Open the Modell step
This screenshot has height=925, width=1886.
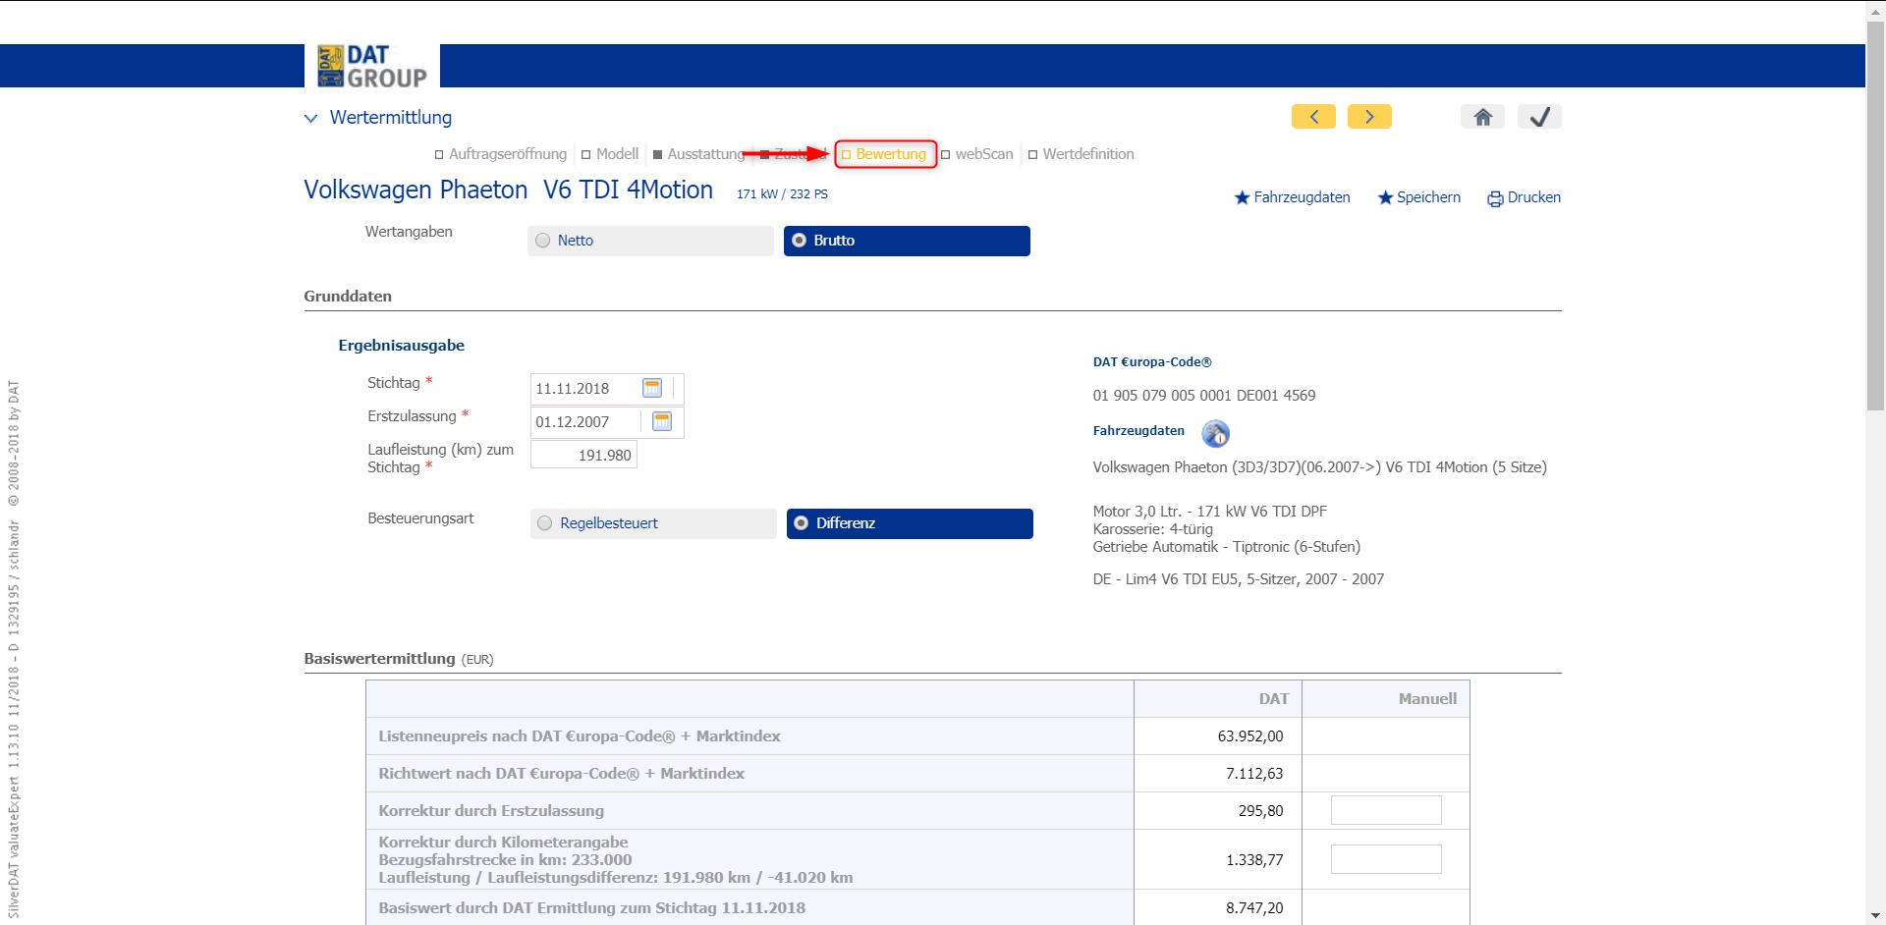point(610,154)
